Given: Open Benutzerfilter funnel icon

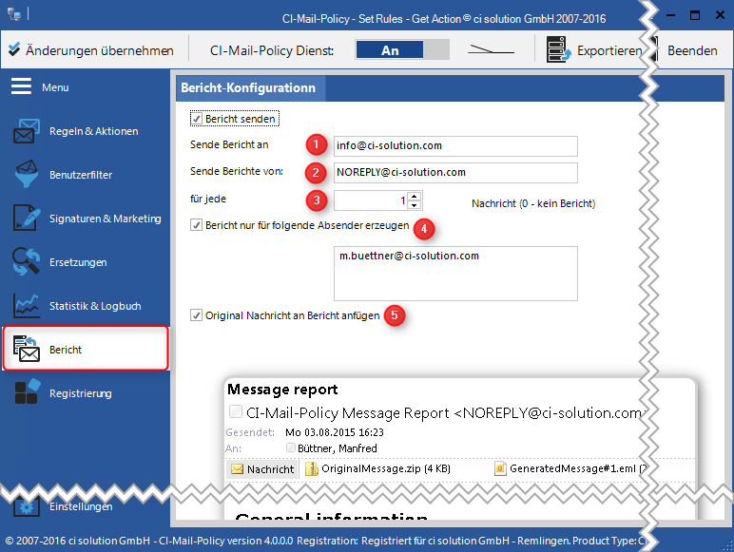Looking at the screenshot, I should click(26, 175).
